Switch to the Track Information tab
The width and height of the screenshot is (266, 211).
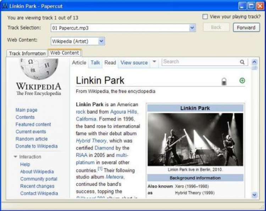click(27, 53)
